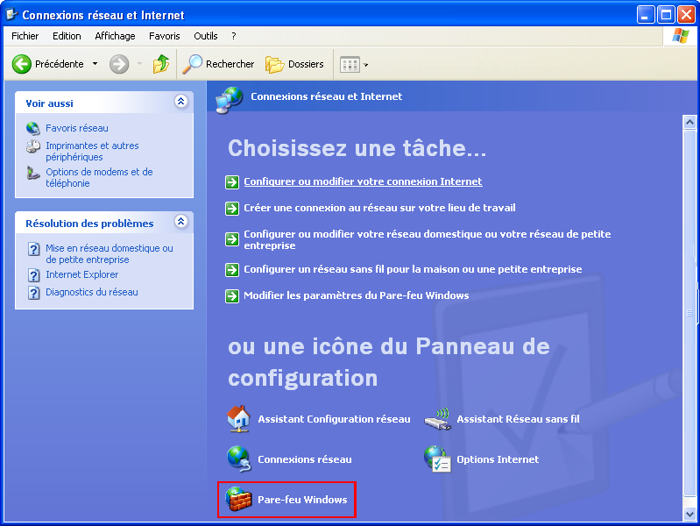This screenshot has height=526, width=700.
Task: Click scroll down arrow of content pane
Action: click(x=689, y=514)
